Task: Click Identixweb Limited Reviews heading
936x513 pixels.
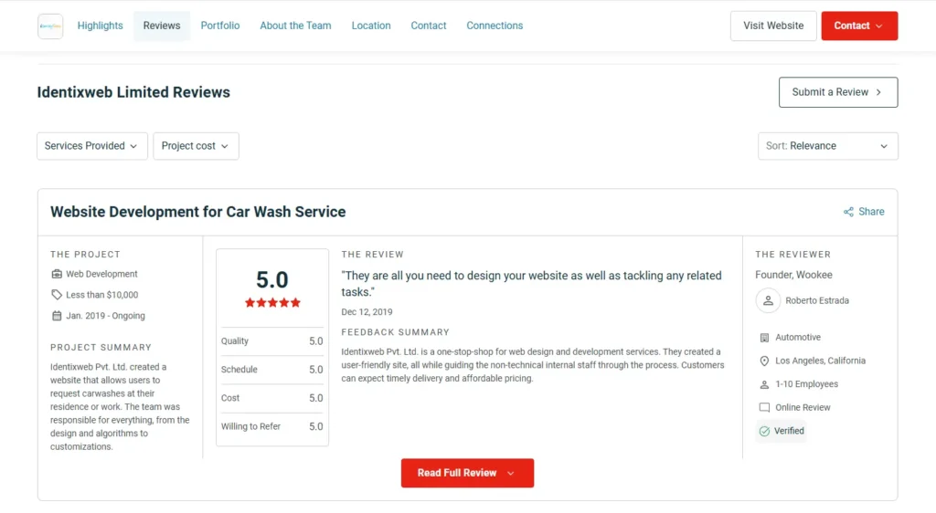Action: (x=133, y=92)
